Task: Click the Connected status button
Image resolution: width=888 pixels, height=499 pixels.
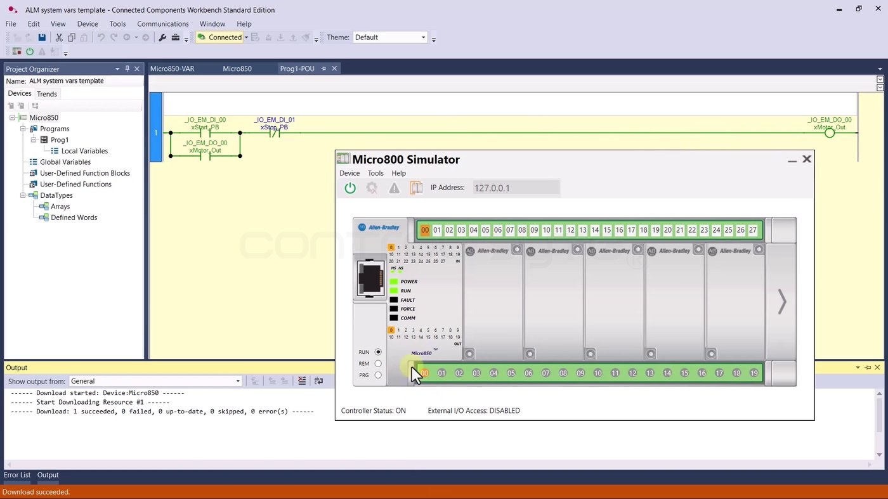Action: coord(219,37)
